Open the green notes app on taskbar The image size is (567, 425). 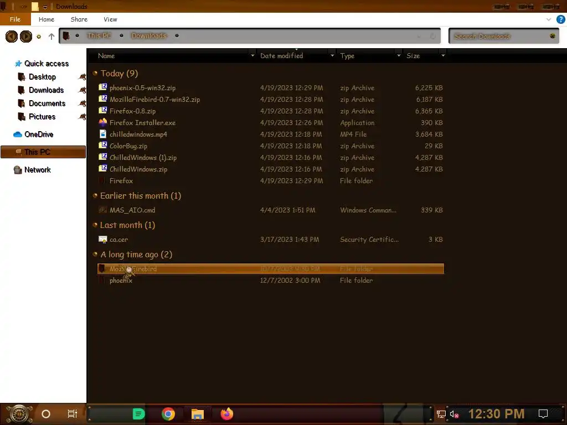point(138,414)
